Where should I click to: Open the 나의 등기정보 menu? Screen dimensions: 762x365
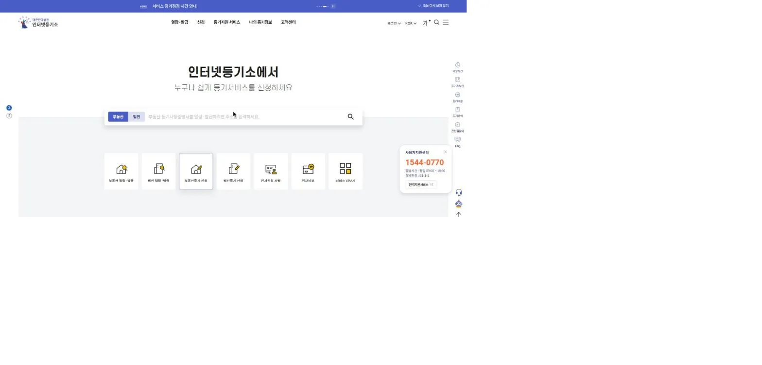(x=260, y=22)
